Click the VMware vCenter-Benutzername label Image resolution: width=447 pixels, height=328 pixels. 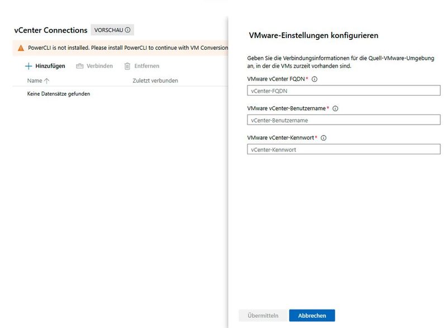pos(286,108)
